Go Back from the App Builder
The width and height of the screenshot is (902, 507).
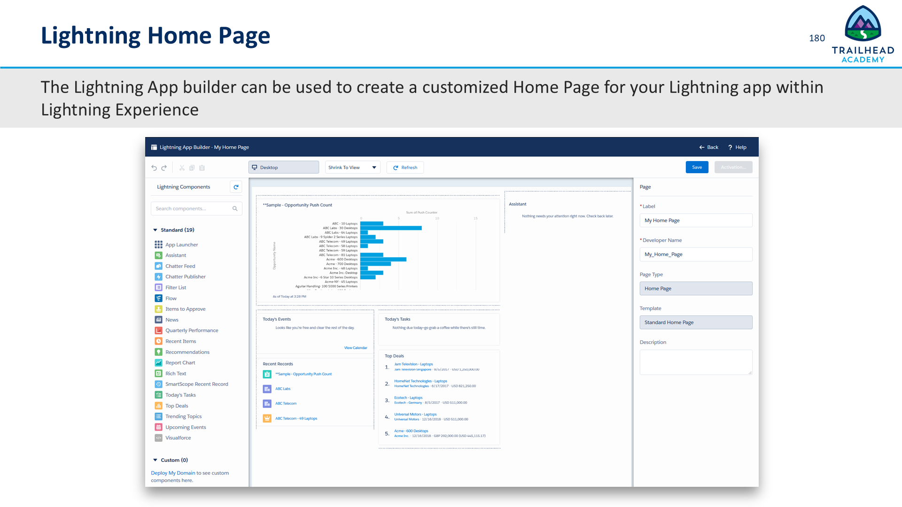pyautogui.click(x=708, y=147)
